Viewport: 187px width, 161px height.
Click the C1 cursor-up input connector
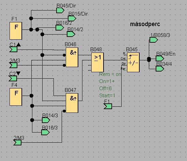(x=13, y=49)
